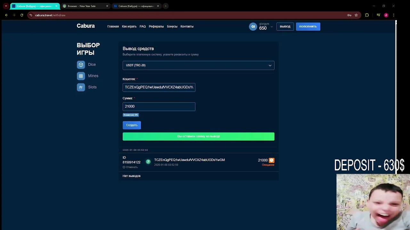
Task: Reload the page
Action: pyautogui.click(x=22, y=15)
